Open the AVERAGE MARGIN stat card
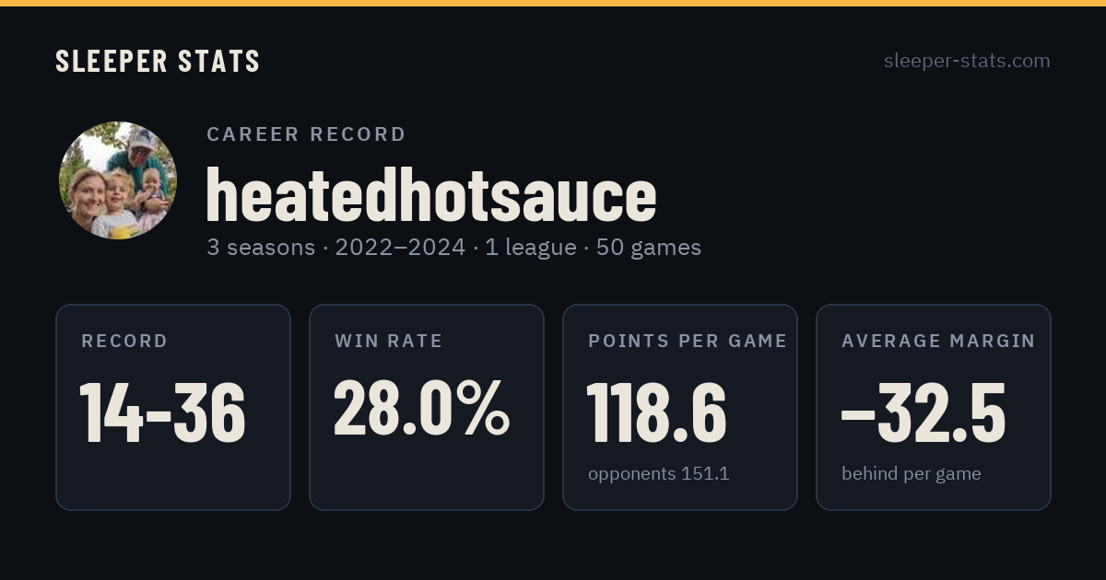The width and height of the screenshot is (1106, 580). click(934, 407)
